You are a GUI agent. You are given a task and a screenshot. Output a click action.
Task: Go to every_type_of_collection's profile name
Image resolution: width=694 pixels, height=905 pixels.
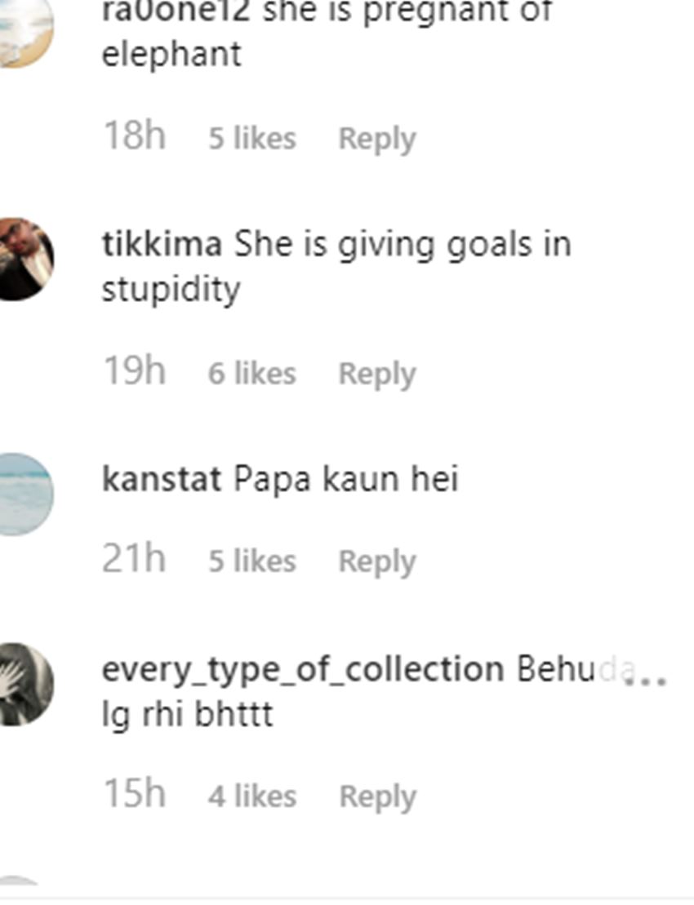coord(302,669)
